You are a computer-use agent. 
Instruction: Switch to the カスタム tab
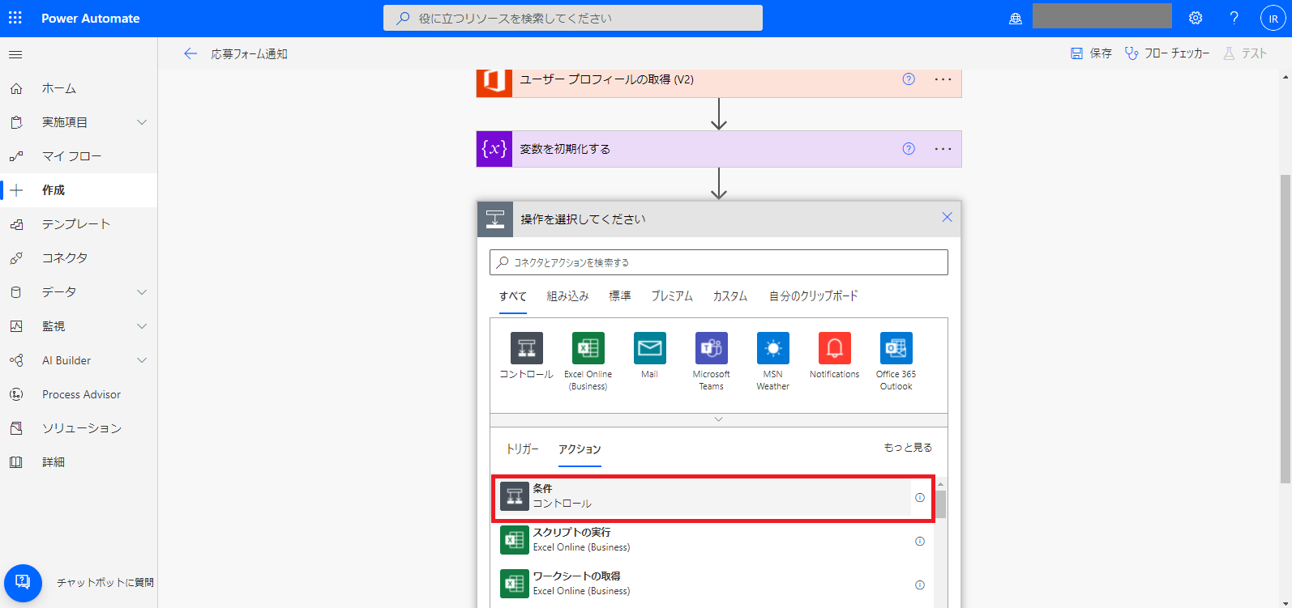(x=730, y=296)
